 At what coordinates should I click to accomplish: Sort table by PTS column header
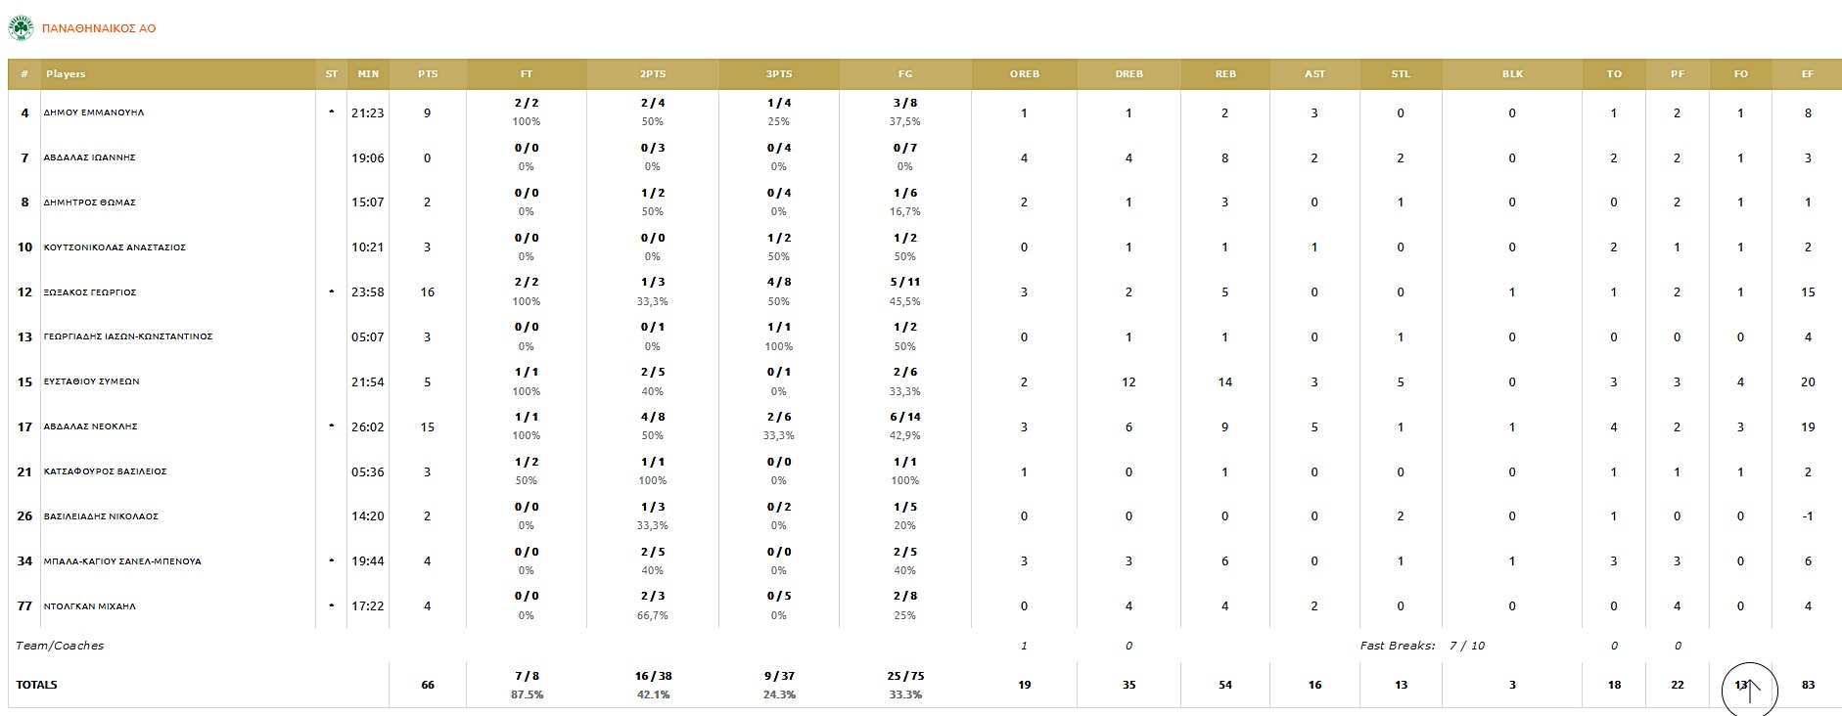coord(428,74)
